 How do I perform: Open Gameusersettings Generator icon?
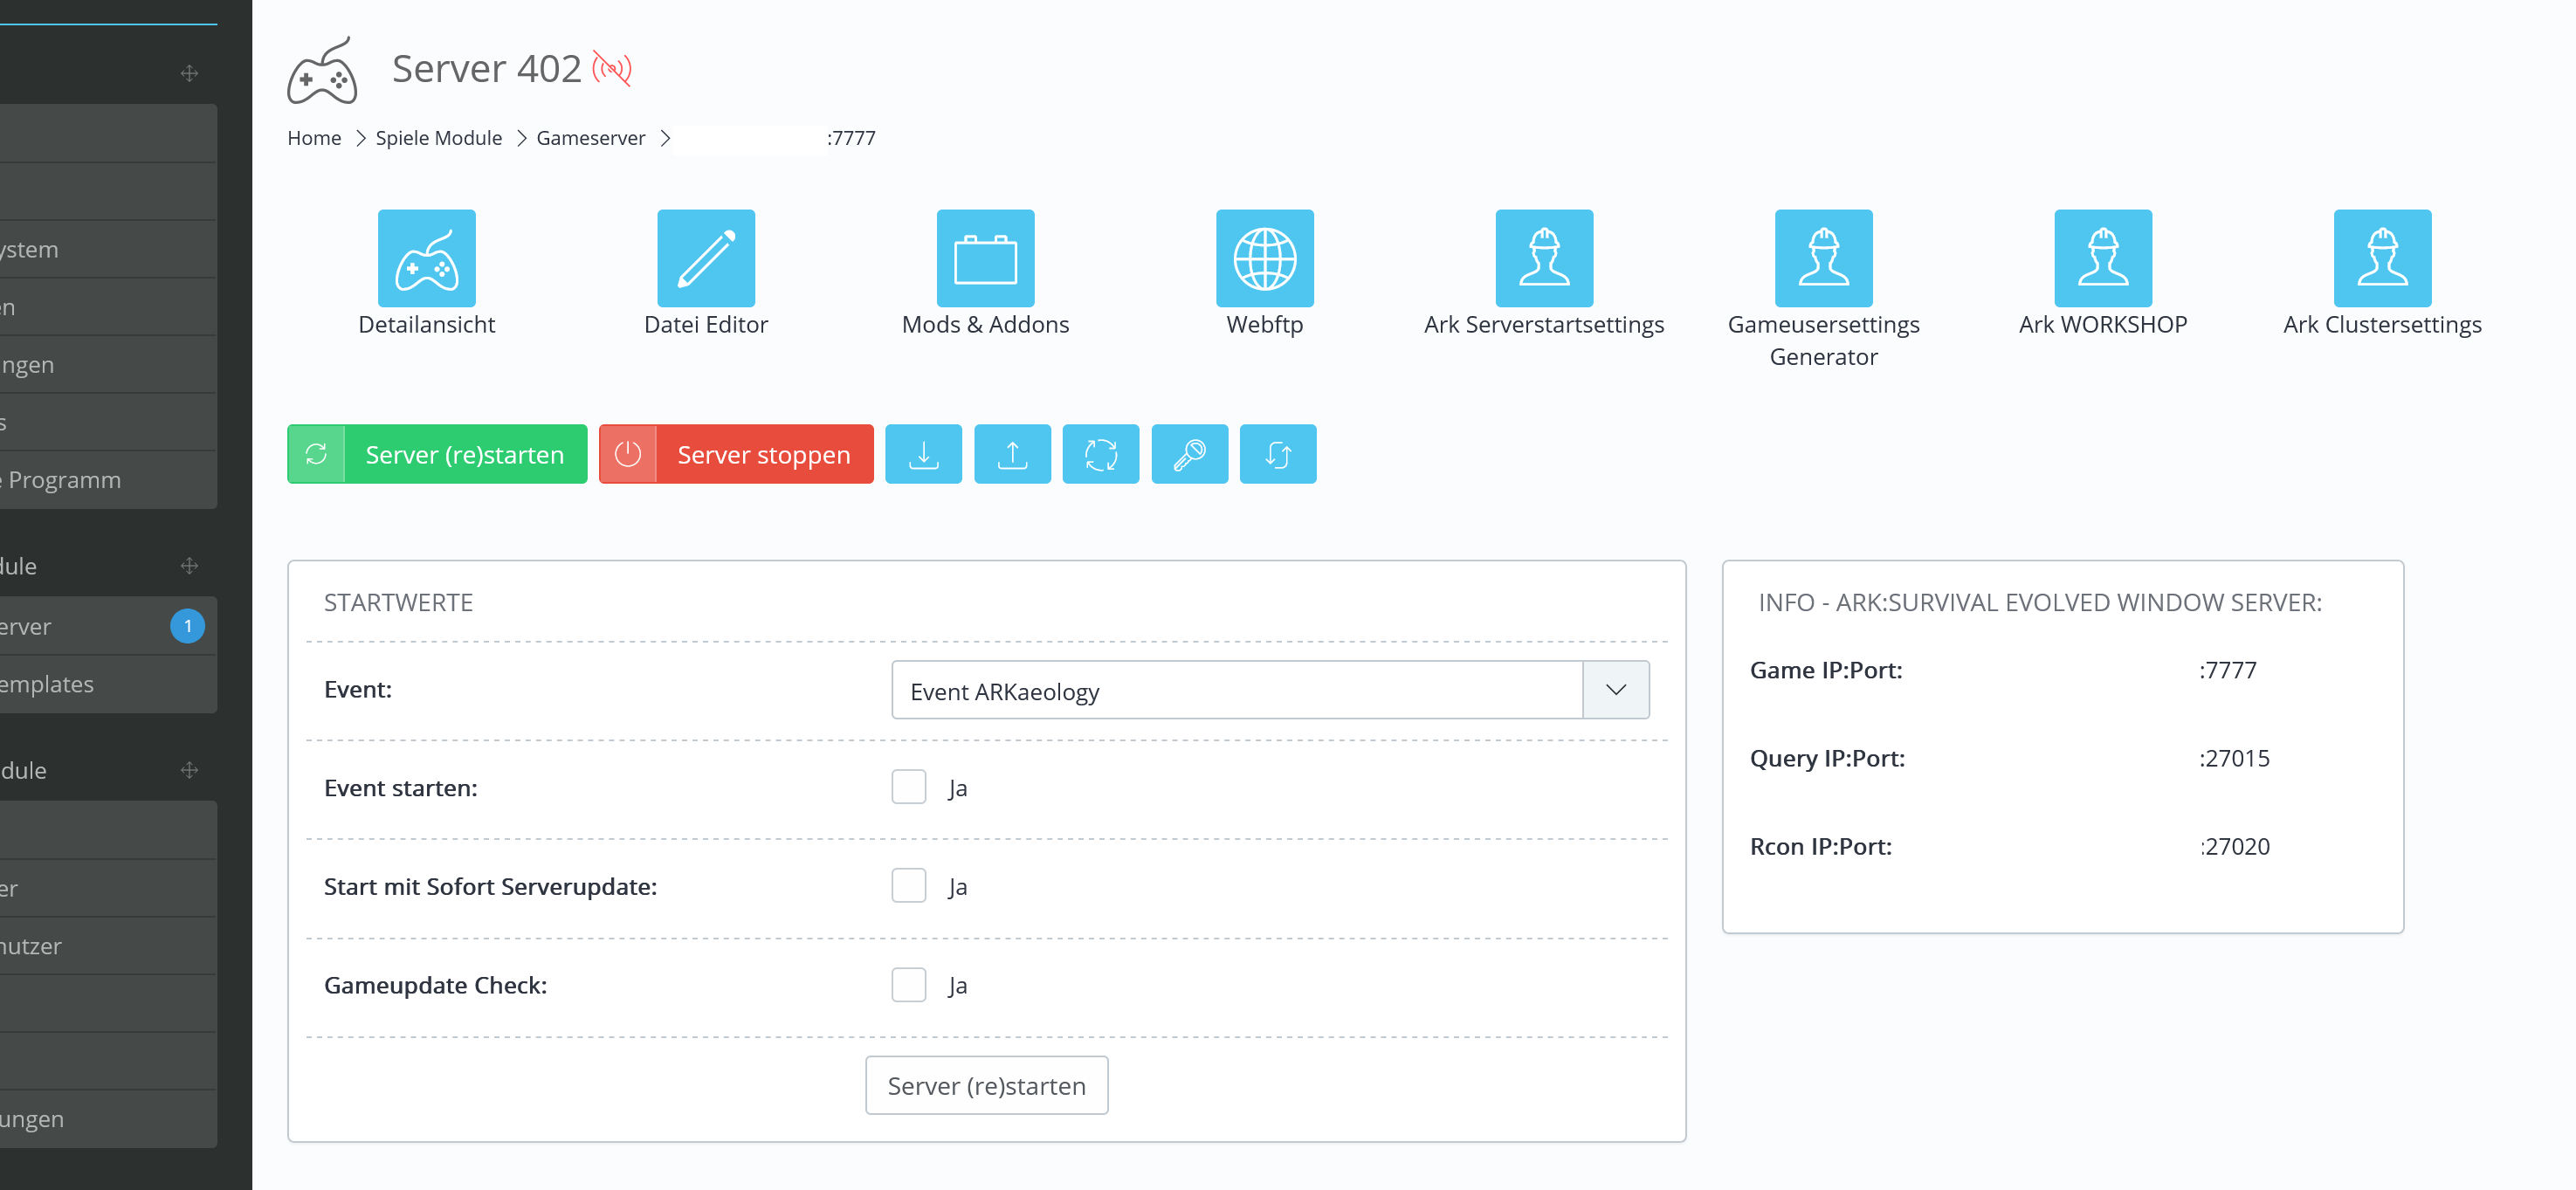1822,258
